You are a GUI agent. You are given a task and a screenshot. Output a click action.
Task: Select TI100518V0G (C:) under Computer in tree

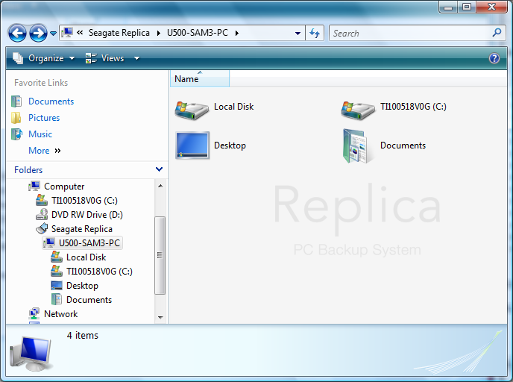(x=84, y=201)
